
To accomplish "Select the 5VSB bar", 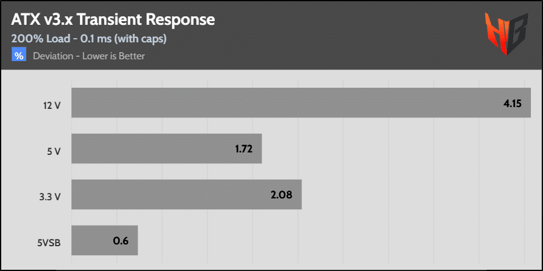I will (x=105, y=240).
